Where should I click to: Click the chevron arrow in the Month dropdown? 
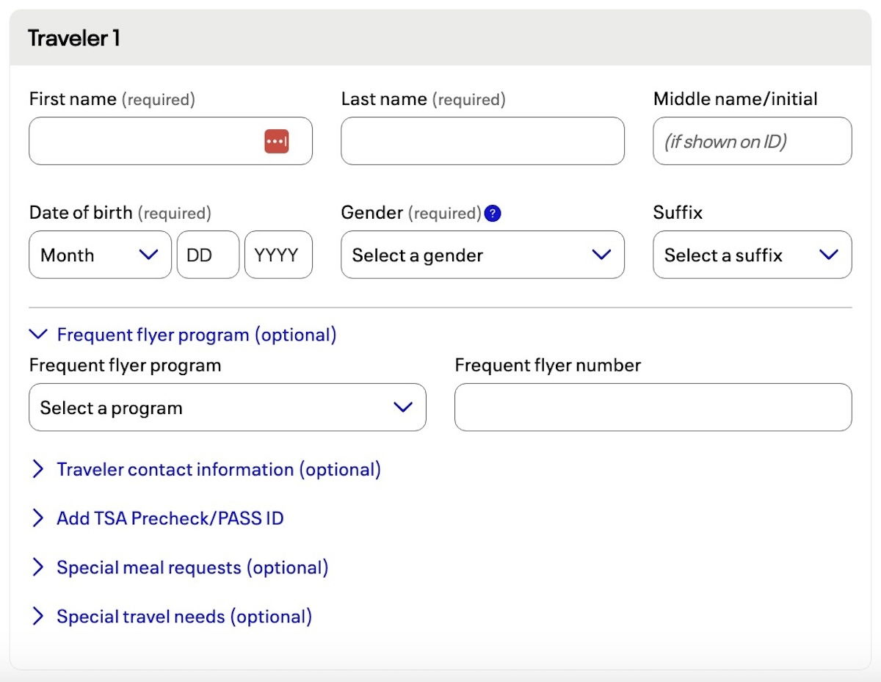pos(148,255)
